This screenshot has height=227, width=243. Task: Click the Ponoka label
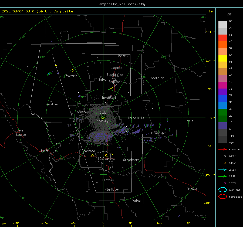point(123,56)
